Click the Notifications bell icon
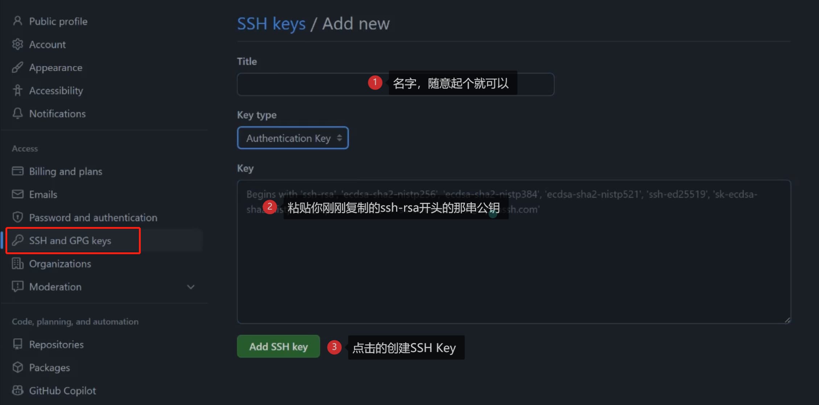This screenshot has width=819, height=405. click(x=17, y=113)
